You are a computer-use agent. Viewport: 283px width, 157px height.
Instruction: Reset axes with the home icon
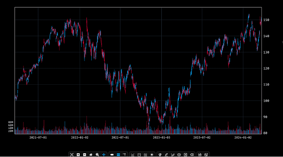91,155
